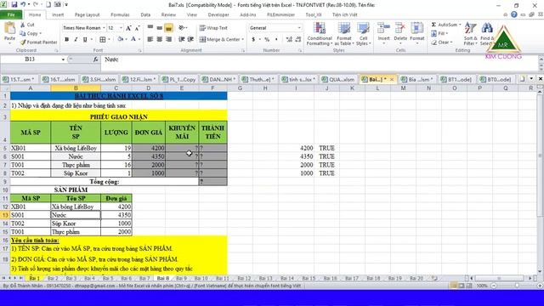Switch to the Page Layout tab

(x=87, y=15)
